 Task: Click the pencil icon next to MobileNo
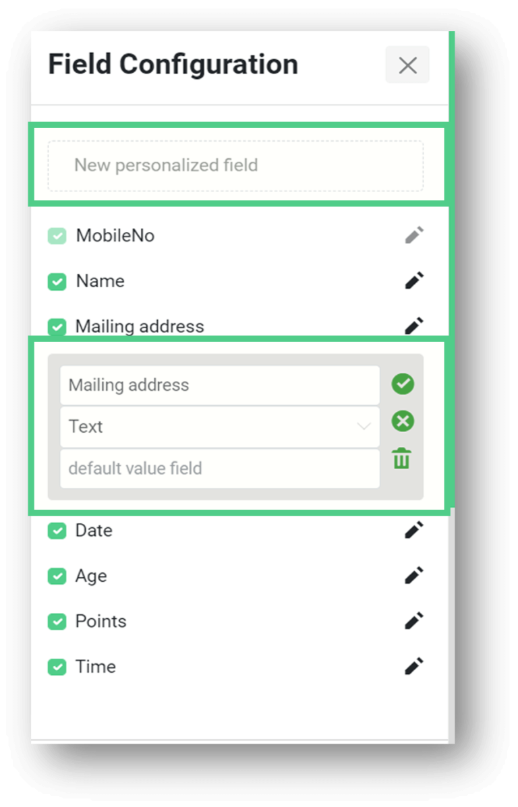pyautogui.click(x=414, y=235)
